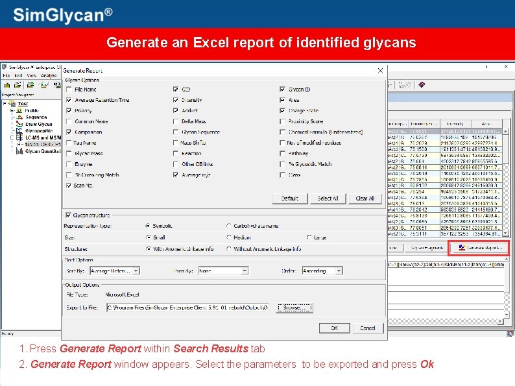Toggle the Composition checkbox

tap(69, 132)
